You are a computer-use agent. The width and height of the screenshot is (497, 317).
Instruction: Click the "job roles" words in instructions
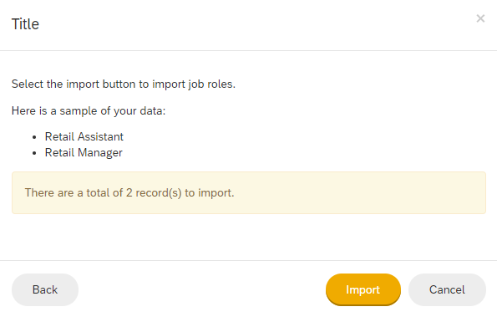pyautogui.click(x=211, y=84)
